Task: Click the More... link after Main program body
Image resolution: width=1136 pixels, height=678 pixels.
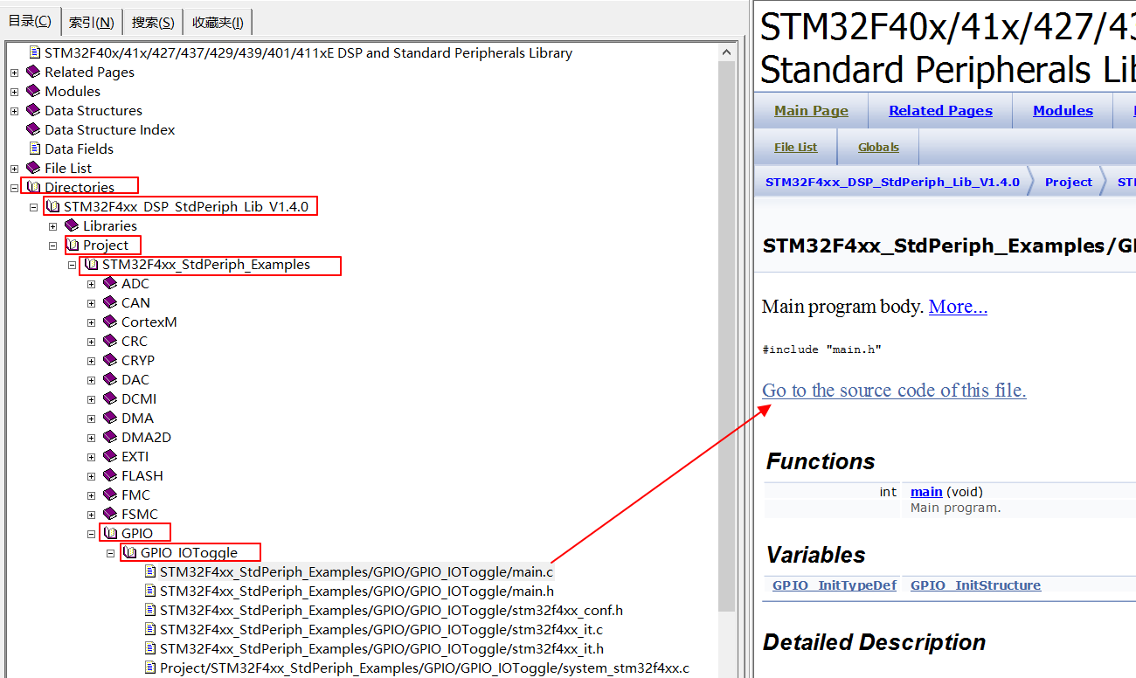Action: (958, 307)
